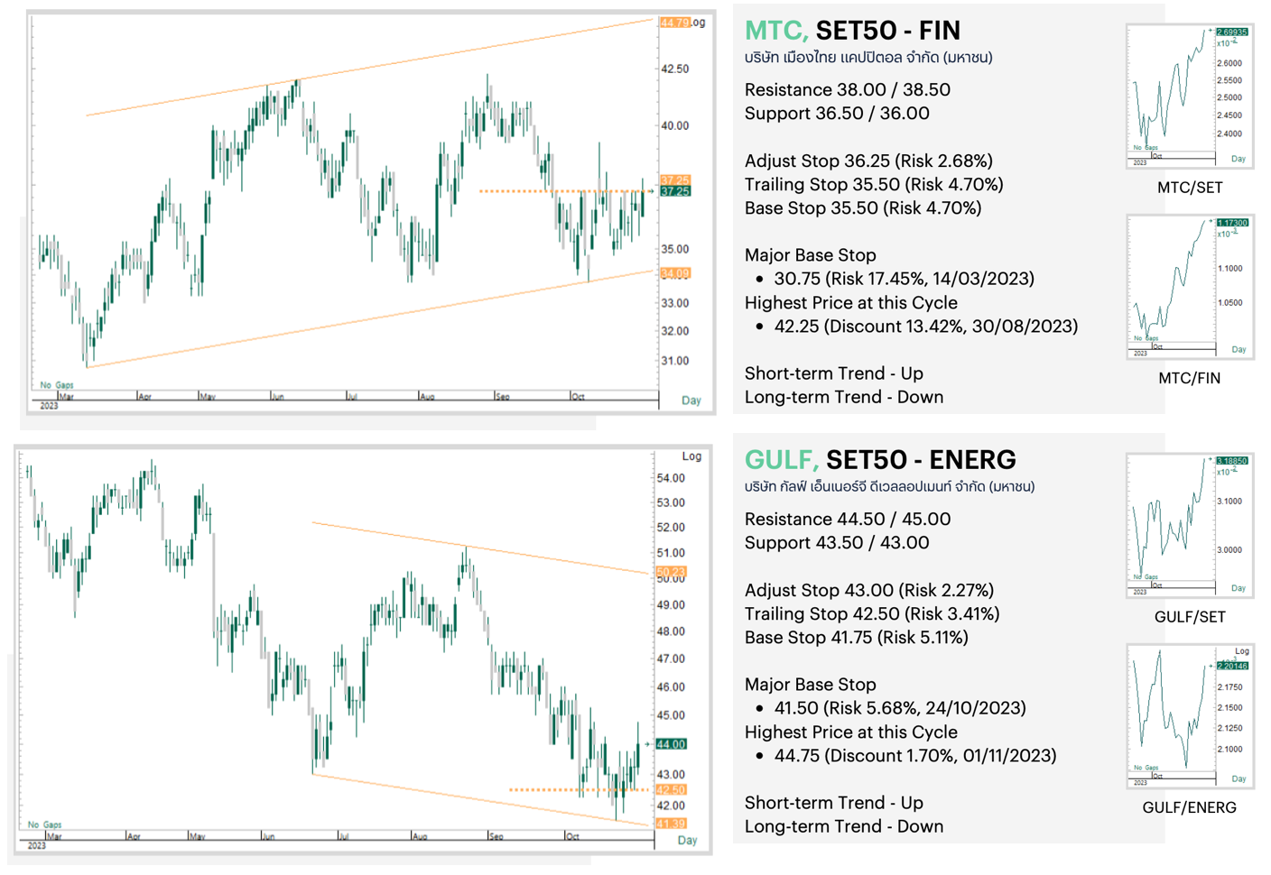Click GULF 'Highest Price at this Cycle' heading
Viewport: 1271px width, 875px height.
(851, 732)
